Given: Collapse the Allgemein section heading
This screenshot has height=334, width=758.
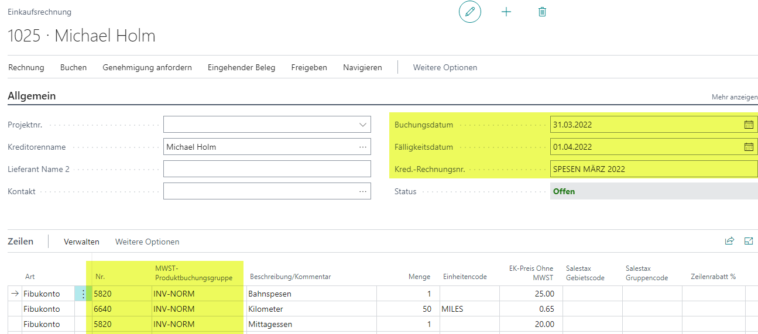Looking at the screenshot, I should pos(32,96).
